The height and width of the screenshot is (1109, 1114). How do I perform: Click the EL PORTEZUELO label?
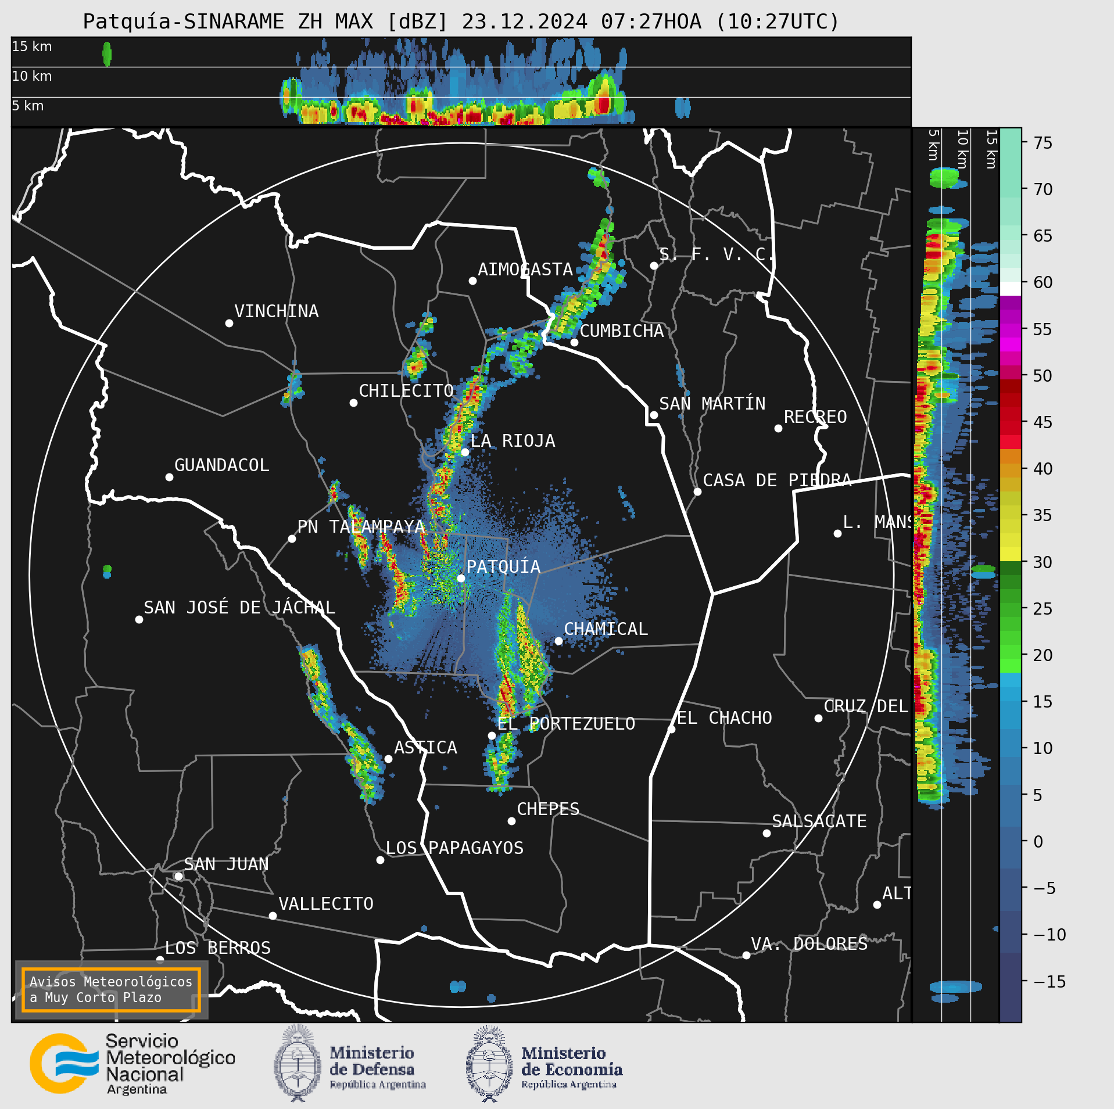[566, 724]
